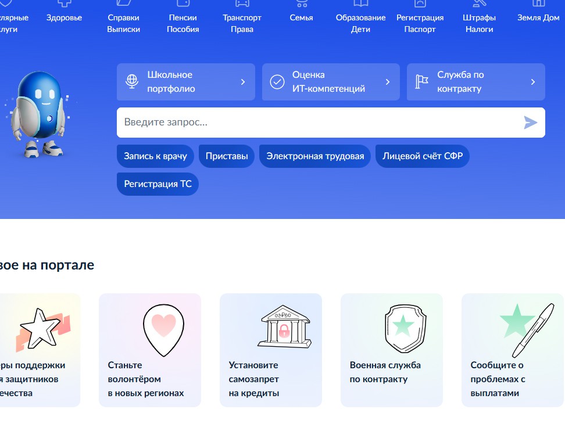
Task: Click the Запись к врачу suggestion chip
Action: point(155,156)
